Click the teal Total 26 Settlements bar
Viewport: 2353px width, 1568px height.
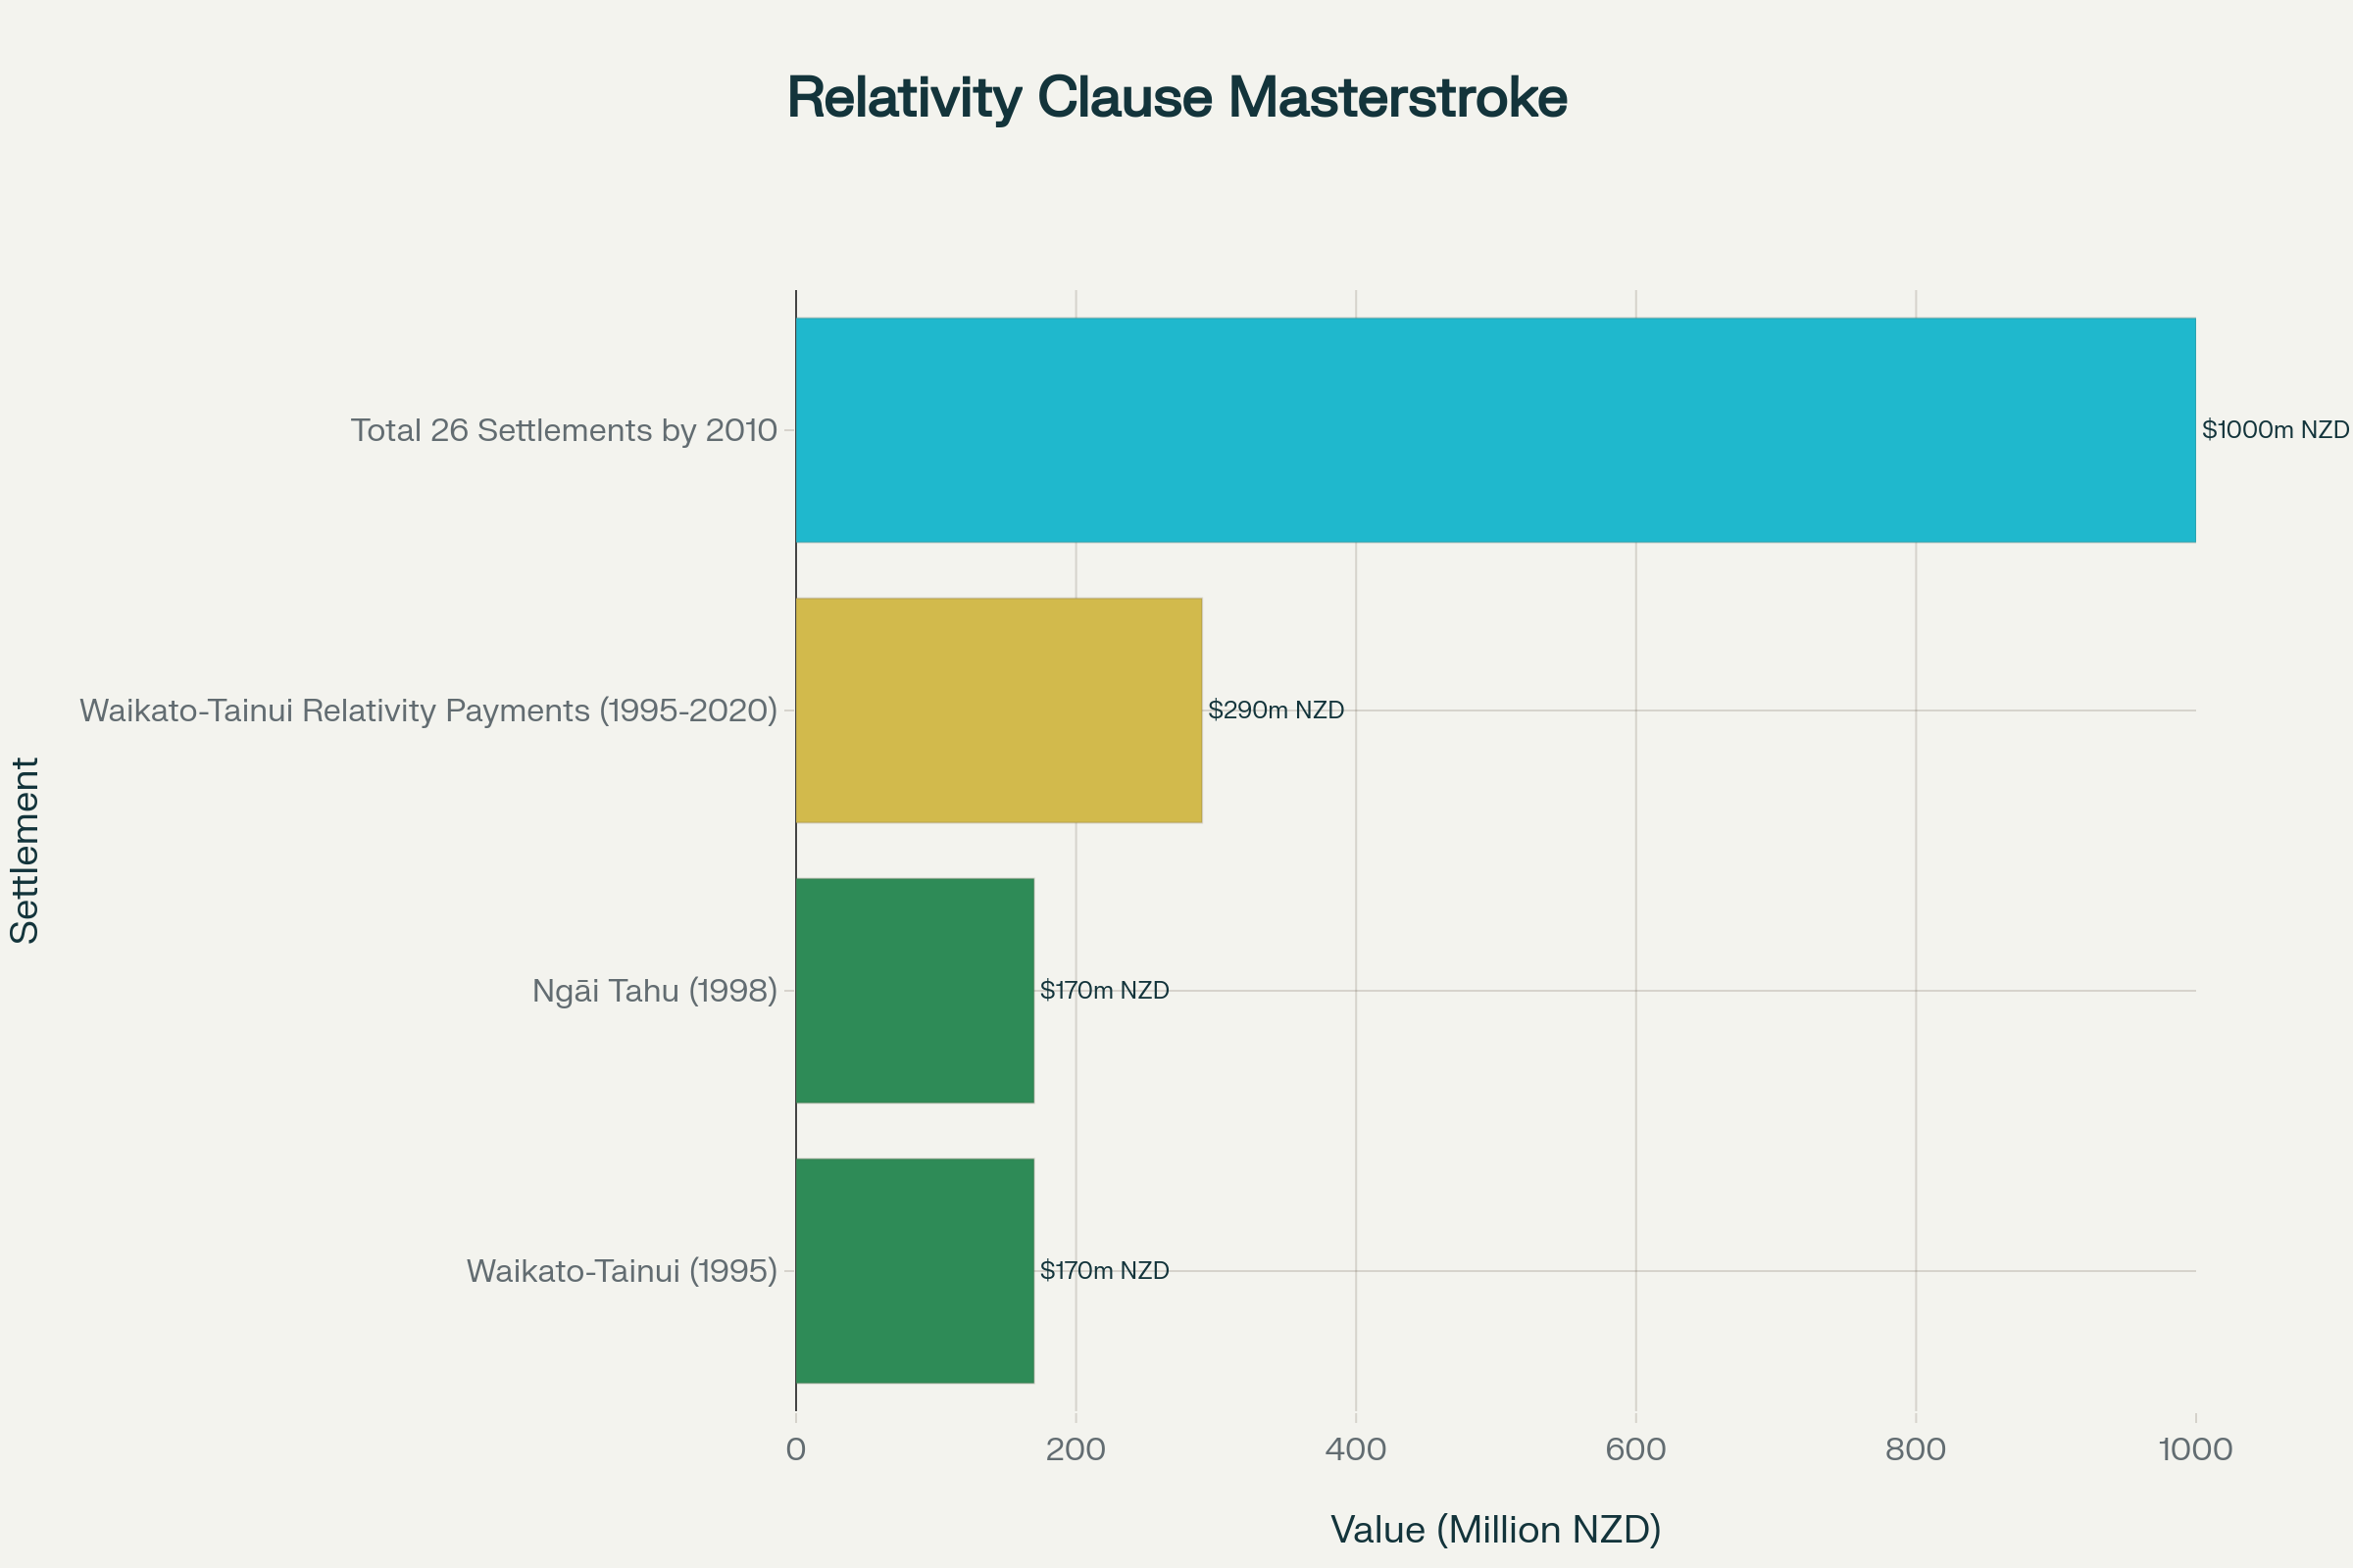pyautogui.click(x=1494, y=430)
